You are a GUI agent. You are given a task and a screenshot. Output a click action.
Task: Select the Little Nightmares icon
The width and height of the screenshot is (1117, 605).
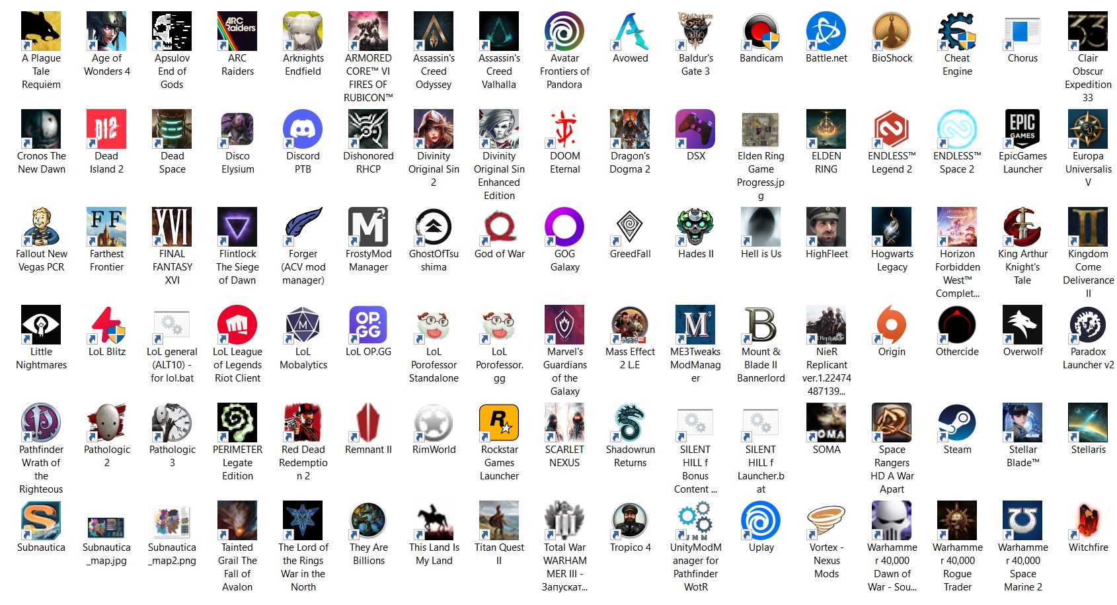pos(41,325)
